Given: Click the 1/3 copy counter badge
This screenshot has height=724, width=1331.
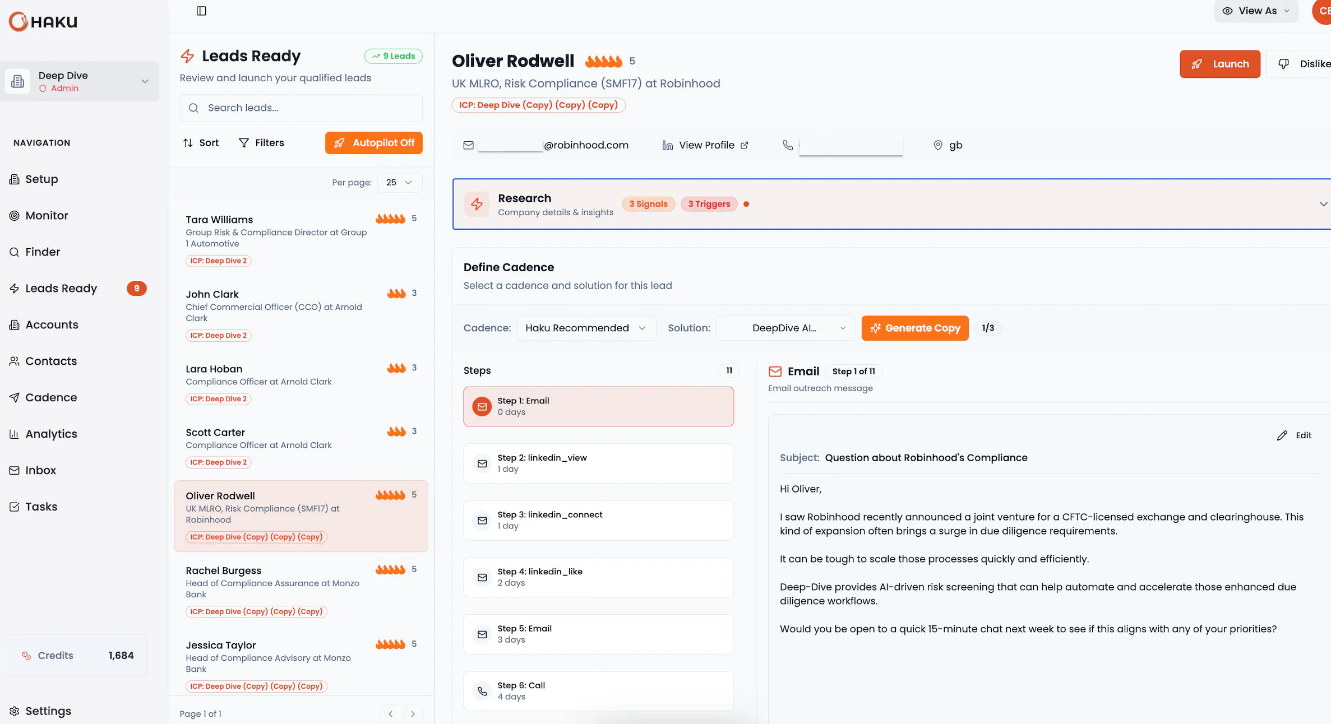Looking at the screenshot, I should (988, 328).
